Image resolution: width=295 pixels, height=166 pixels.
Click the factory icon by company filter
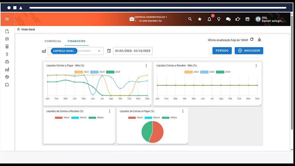coord(44,51)
